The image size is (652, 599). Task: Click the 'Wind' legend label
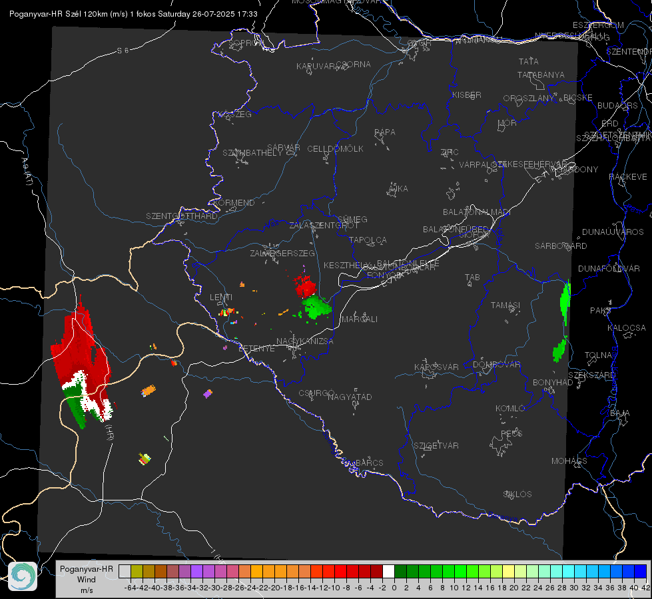coord(86,579)
